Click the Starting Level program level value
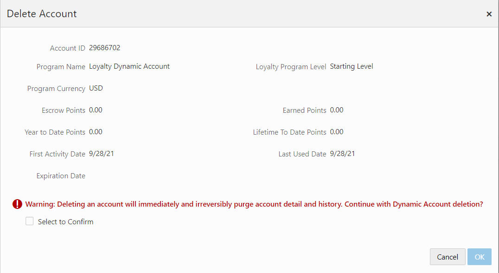Viewport: 499px width, 273px height. click(x=352, y=66)
